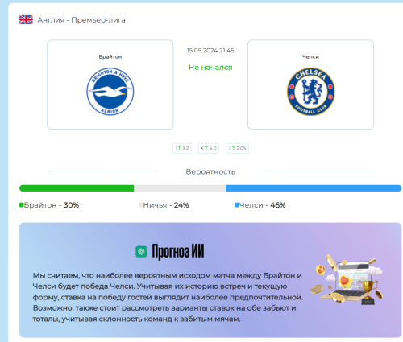Click the blue square next to Челси

(237, 205)
